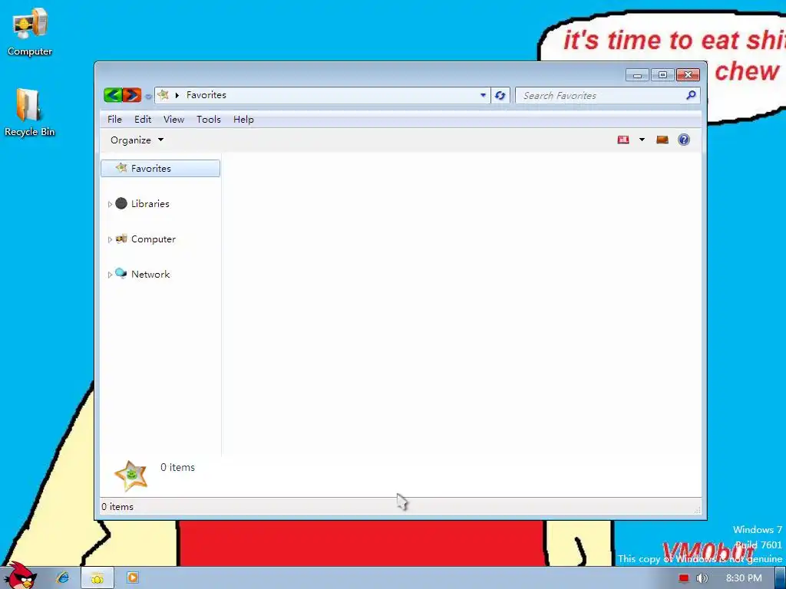This screenshot has height=589, width=786.
Task: Click the 8:30 PM taskbar clock
Action: pos(744,578)
